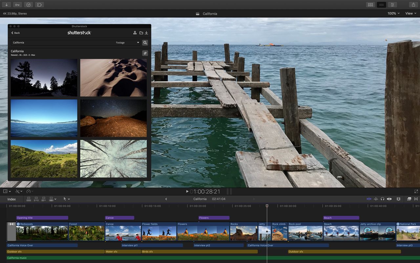Select the green hills thumbnail in Shutterstock results
Image resolution: width=420 pixels, height=263 pixels.
[44, 159]
